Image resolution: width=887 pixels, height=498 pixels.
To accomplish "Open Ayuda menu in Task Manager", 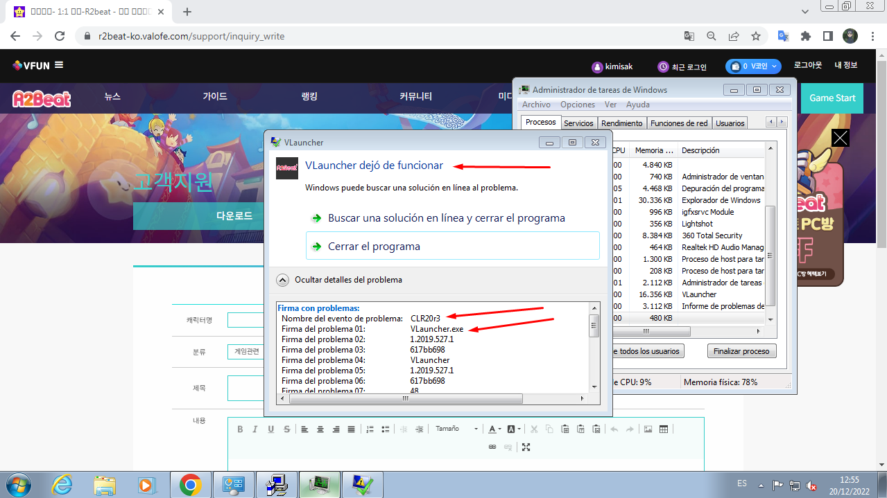I will pos(638,105).
